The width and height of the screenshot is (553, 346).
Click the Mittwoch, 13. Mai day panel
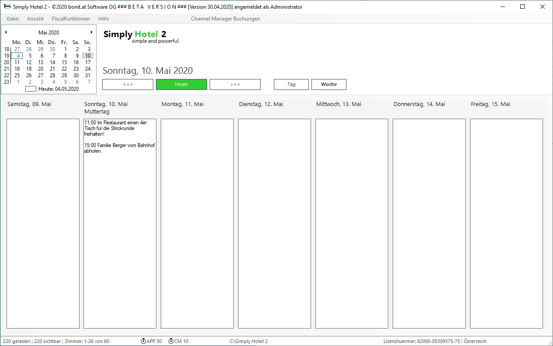point(352,223)
